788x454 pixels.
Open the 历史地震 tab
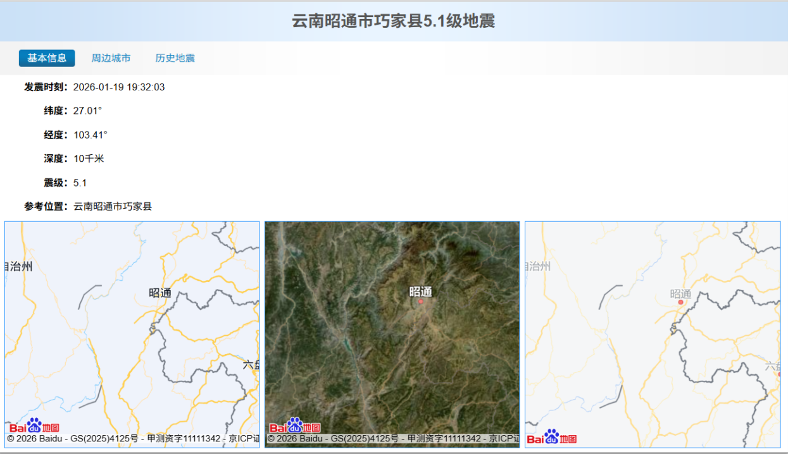pos(175,58)
